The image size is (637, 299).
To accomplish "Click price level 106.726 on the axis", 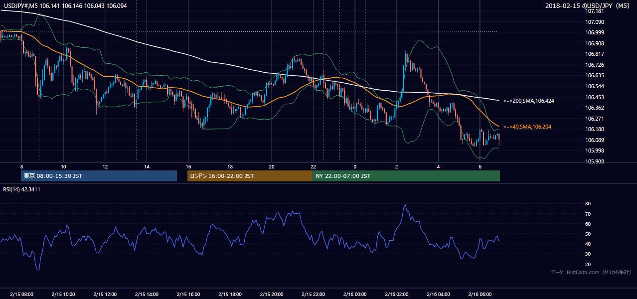I will click(x=594, y=65).
